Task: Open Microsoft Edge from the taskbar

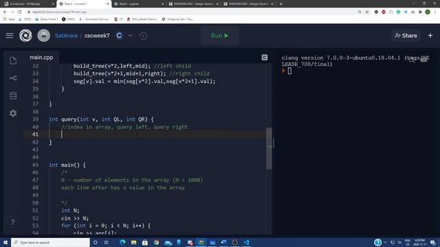Action: pos(122,242)
